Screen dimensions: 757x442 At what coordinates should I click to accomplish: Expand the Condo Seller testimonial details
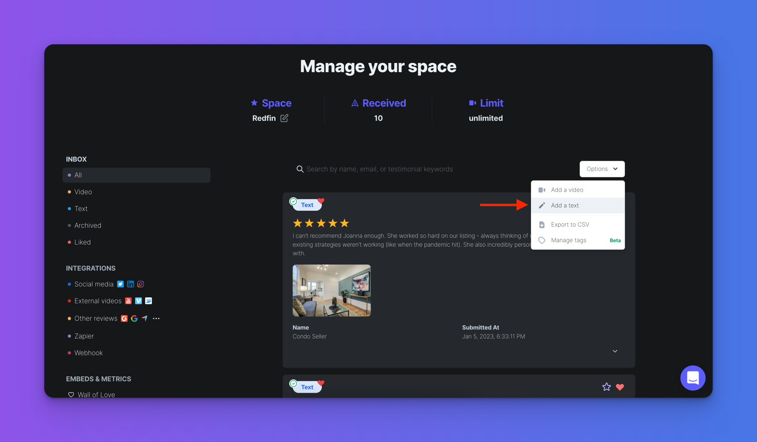[615, 351]
